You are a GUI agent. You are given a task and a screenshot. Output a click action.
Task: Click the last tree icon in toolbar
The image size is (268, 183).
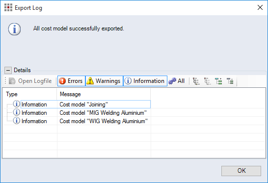click(230, 81)
